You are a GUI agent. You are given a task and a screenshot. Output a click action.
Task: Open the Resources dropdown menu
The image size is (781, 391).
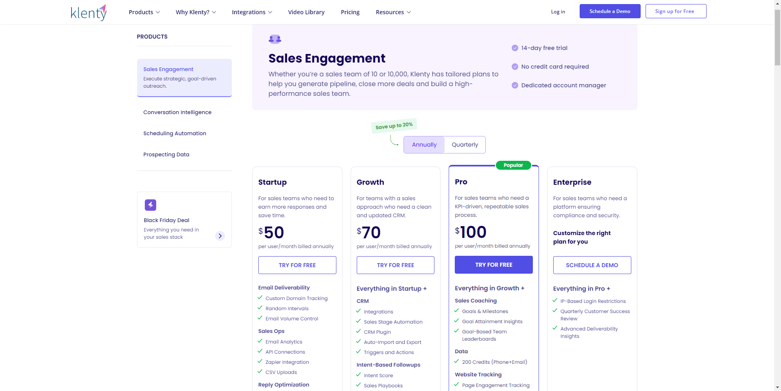393,12
